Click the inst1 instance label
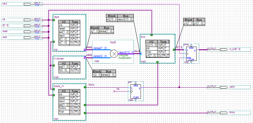This screenshot has height=123, width=253. (x=56, y=119)
